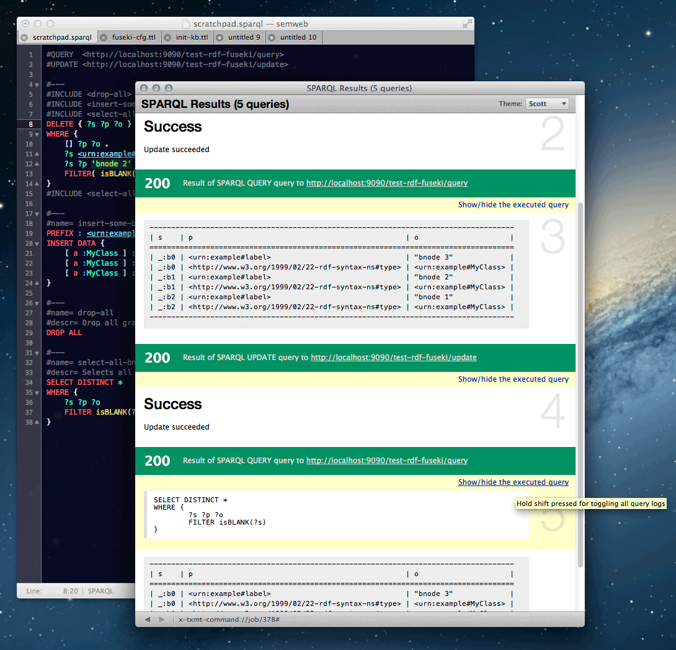Click the "bnode 1" cell in result 3
676x650 pixels.
coord(434,297)
